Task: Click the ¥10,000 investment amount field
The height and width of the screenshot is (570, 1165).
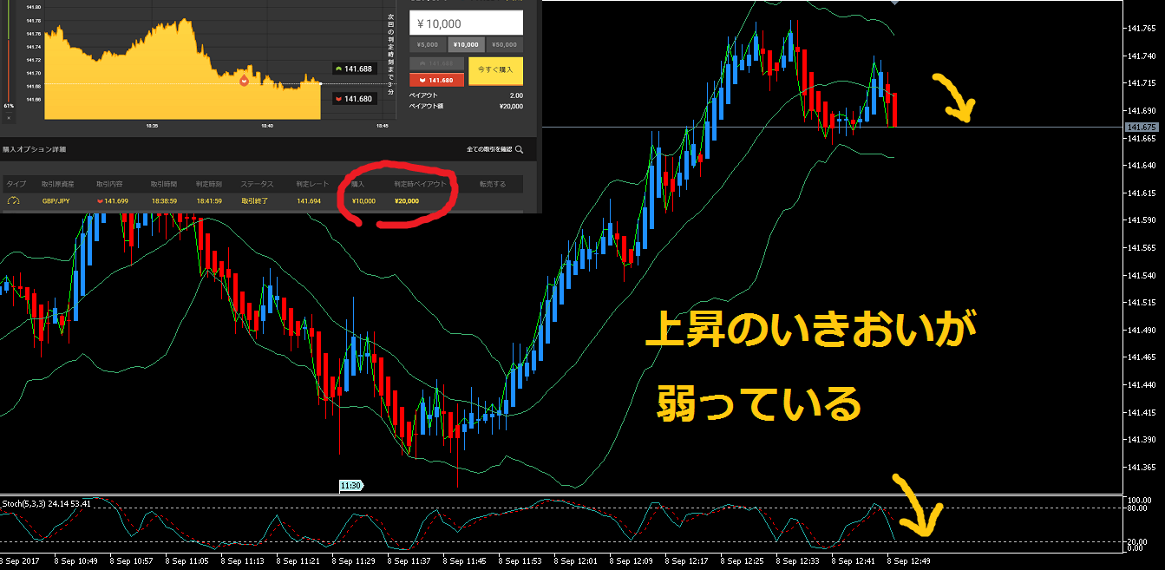Action: pyautogui.click(x=466, y=23)
